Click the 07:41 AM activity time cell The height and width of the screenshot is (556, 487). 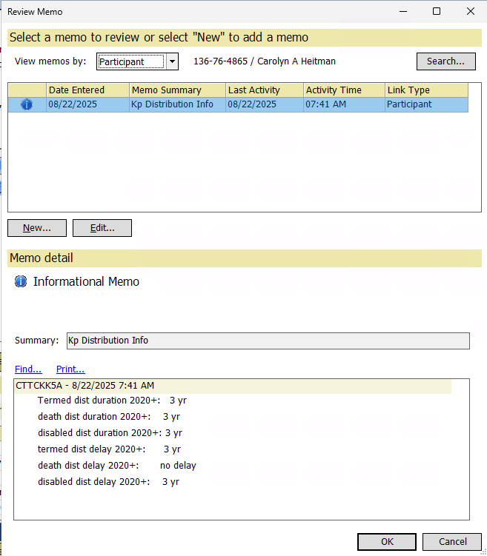[x=344, y=104]
